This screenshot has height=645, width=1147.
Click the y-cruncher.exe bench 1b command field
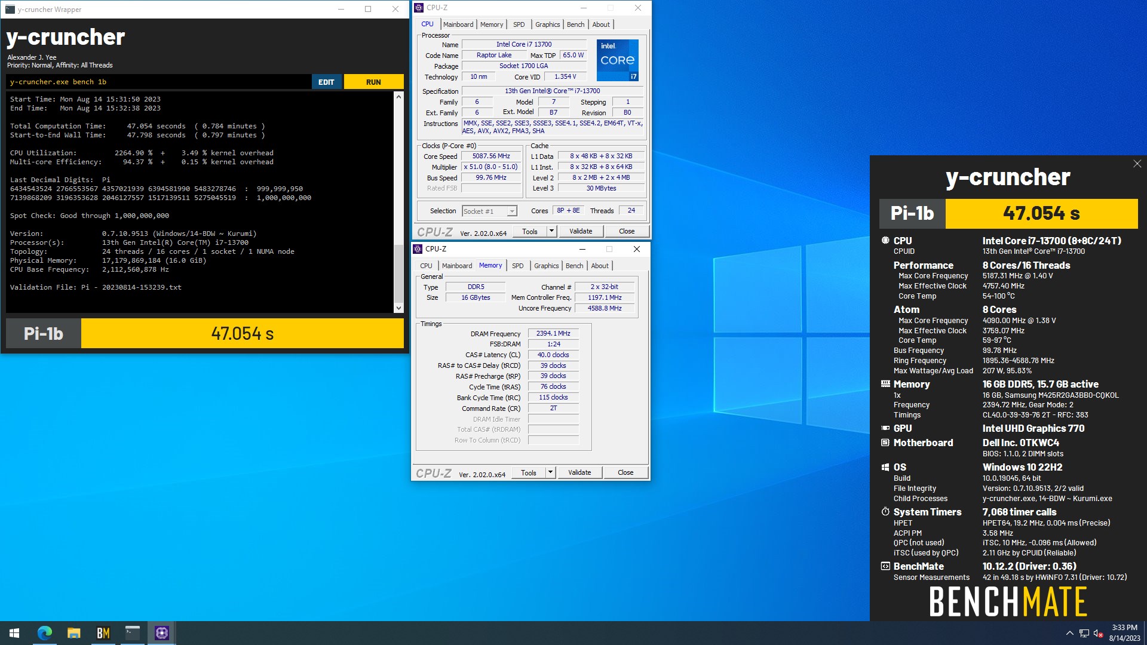(x=158, y=82)
